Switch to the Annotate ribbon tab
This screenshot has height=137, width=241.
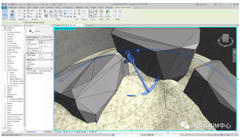(x=50, y=7)
